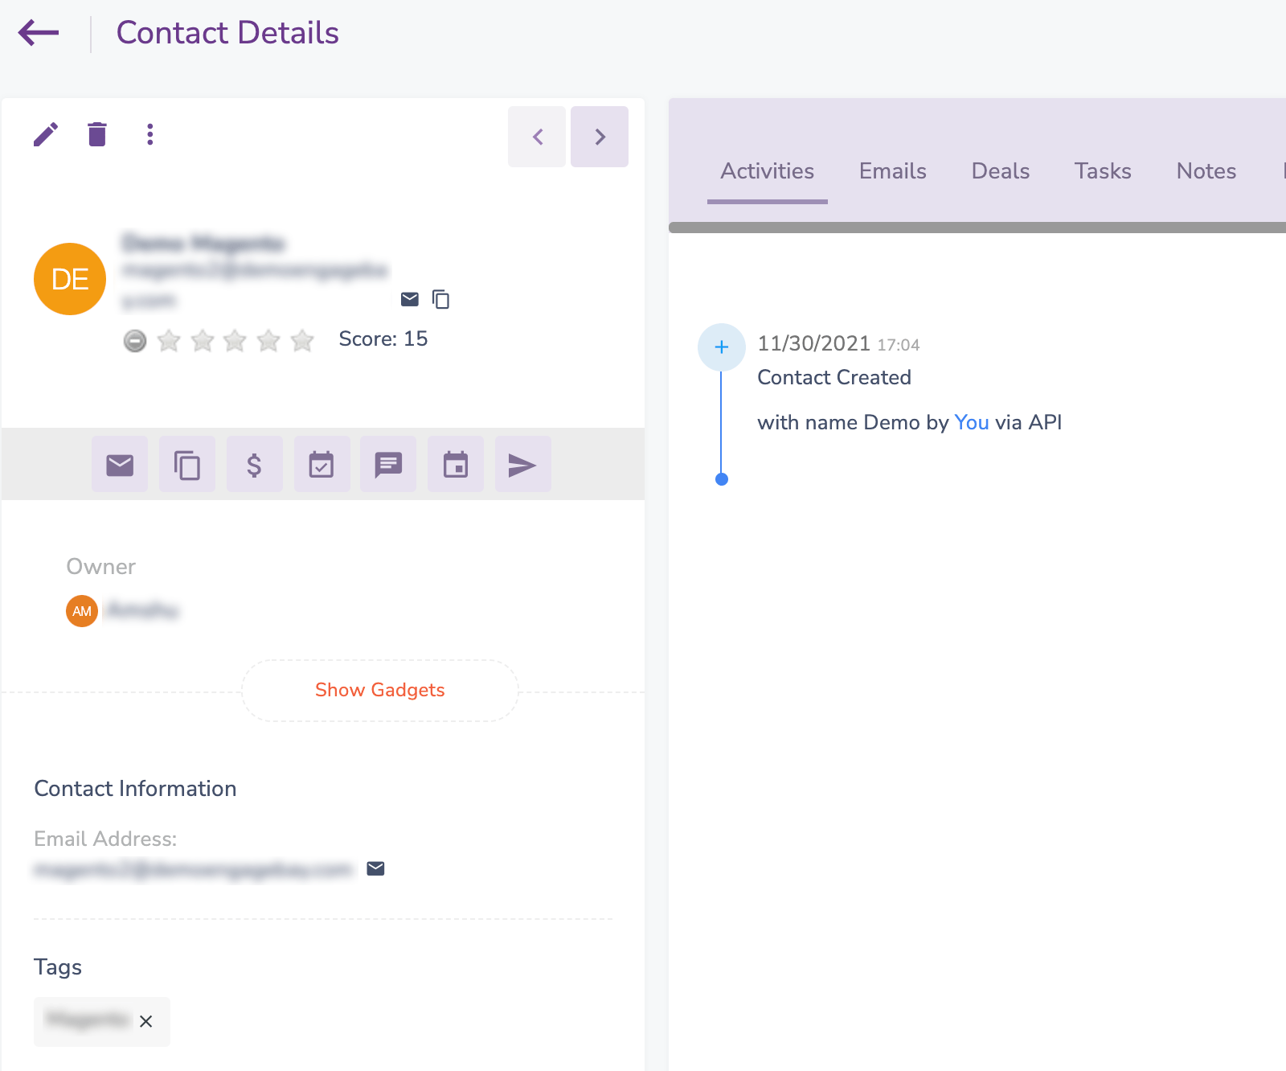Click the dollar sign add deal icon

point(254,465)
